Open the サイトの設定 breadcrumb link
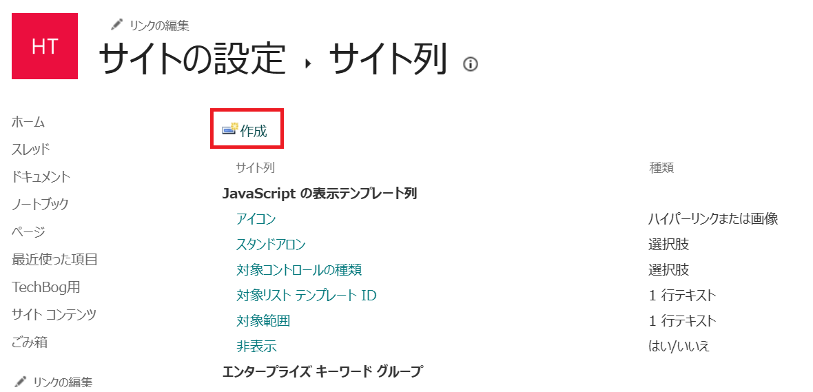The height and width of the screenshot is (392, 813). pyautogui.click(x=192, y=59)
